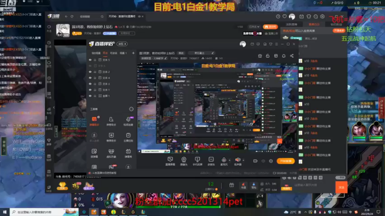This screenshot has width=385, height=216.
Task: Open the 虚拟形象 tool
Action: [111, 153]
